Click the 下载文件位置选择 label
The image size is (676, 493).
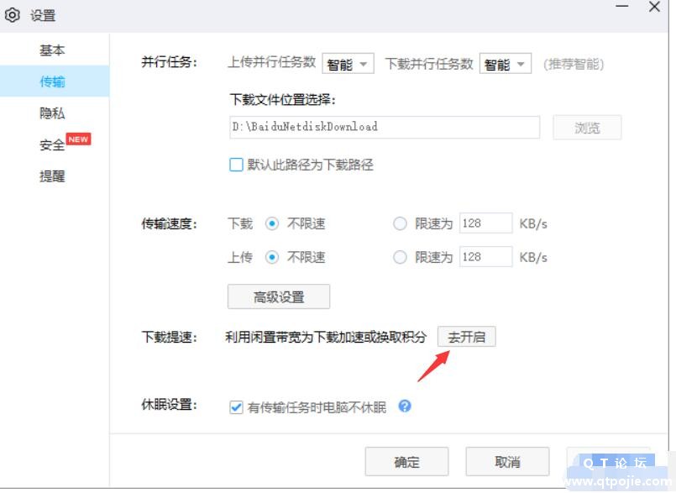[x=283, y=100]
